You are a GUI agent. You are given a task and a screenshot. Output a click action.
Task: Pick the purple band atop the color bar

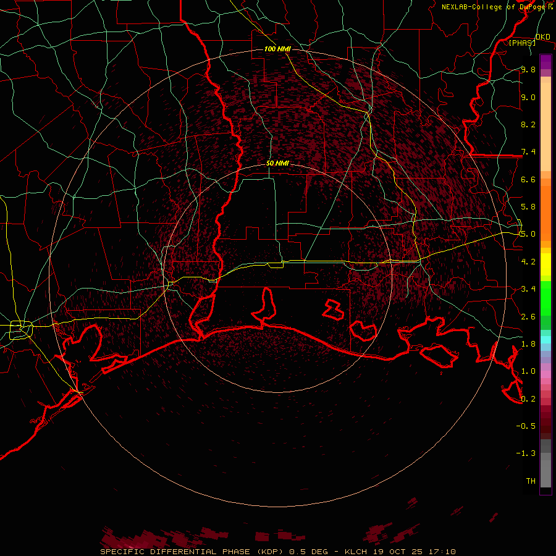click(x=545, y=62)
